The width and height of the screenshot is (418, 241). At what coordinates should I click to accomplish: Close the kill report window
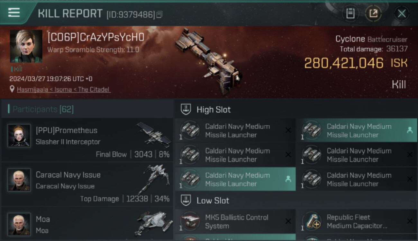pos(402,13)
